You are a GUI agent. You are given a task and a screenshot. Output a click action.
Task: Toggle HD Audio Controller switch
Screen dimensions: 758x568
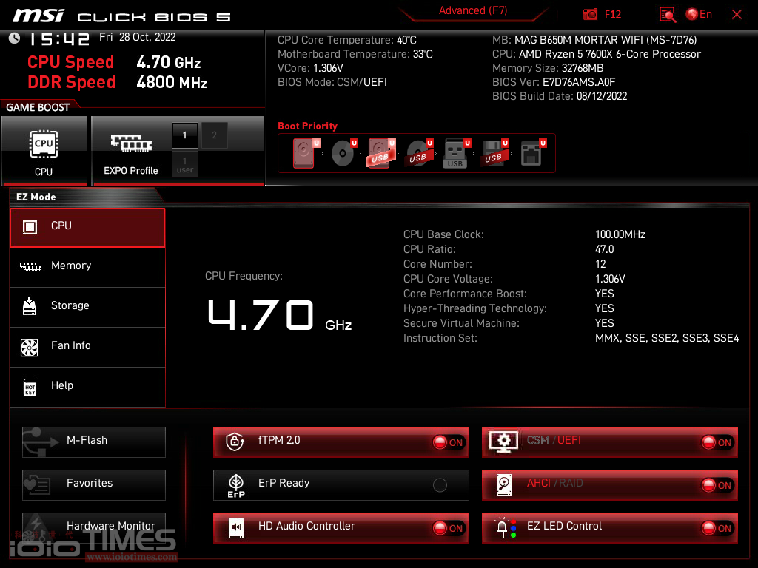pyautogui.click(x=448, y=528)
